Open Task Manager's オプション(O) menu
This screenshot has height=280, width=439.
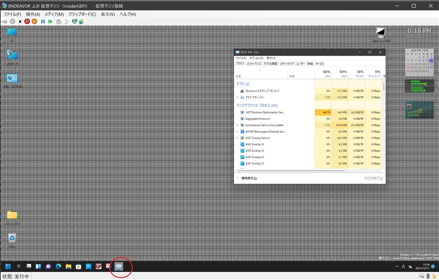pos(256,58)
